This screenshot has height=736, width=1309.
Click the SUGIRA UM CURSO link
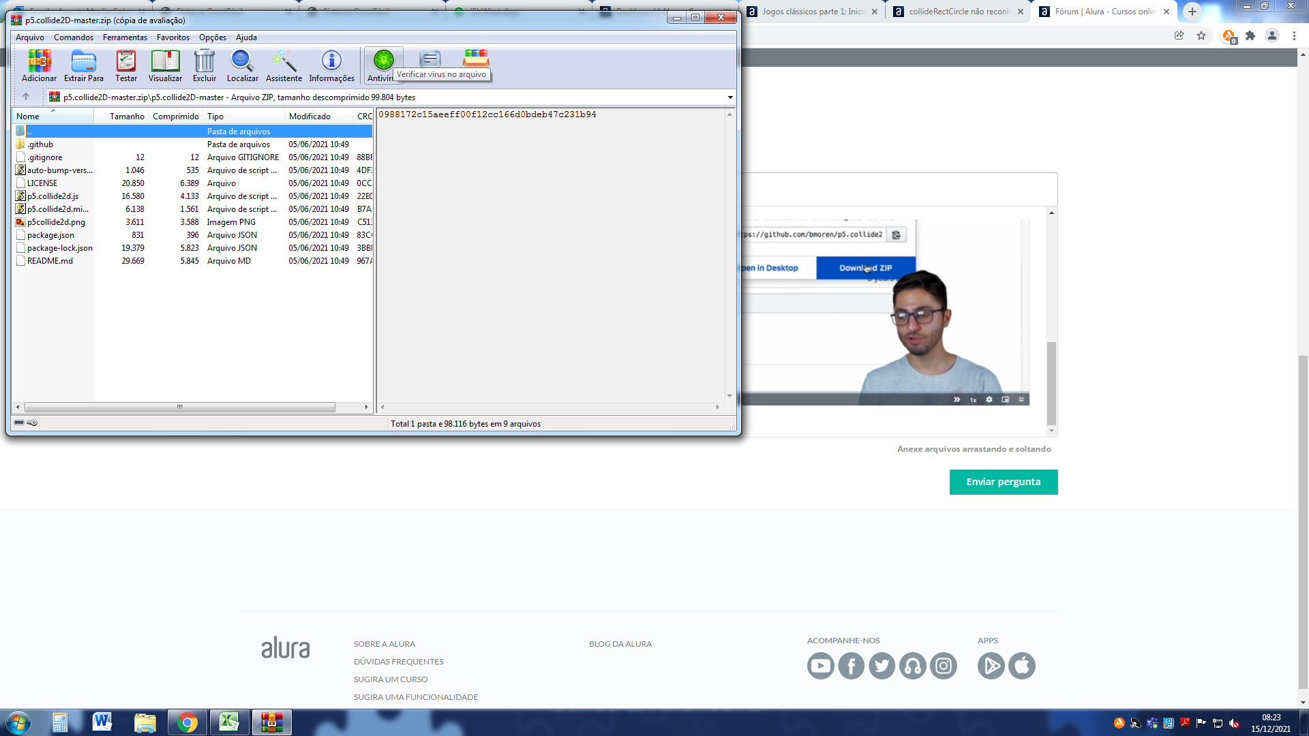[390, 679]
